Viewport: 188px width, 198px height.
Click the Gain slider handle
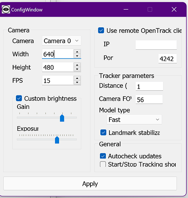[62, 118]
